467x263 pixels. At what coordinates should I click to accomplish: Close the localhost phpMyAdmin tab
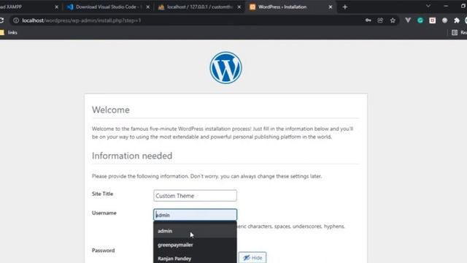coord(239,7)
